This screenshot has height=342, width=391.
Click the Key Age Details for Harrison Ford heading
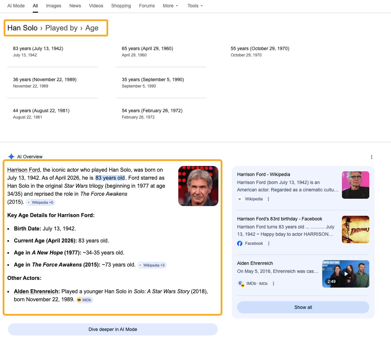click(51, 215)
